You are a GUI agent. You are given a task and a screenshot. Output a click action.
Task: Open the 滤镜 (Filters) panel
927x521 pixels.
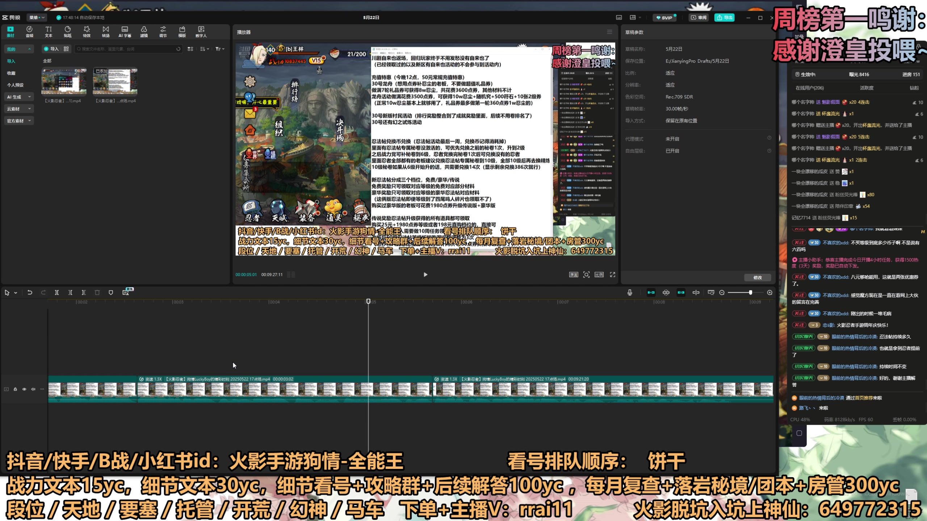(x=144, y=32)
